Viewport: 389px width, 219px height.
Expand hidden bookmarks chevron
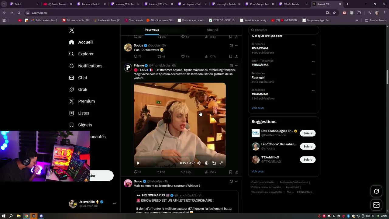pyautogui.click(x=357, y=20)
